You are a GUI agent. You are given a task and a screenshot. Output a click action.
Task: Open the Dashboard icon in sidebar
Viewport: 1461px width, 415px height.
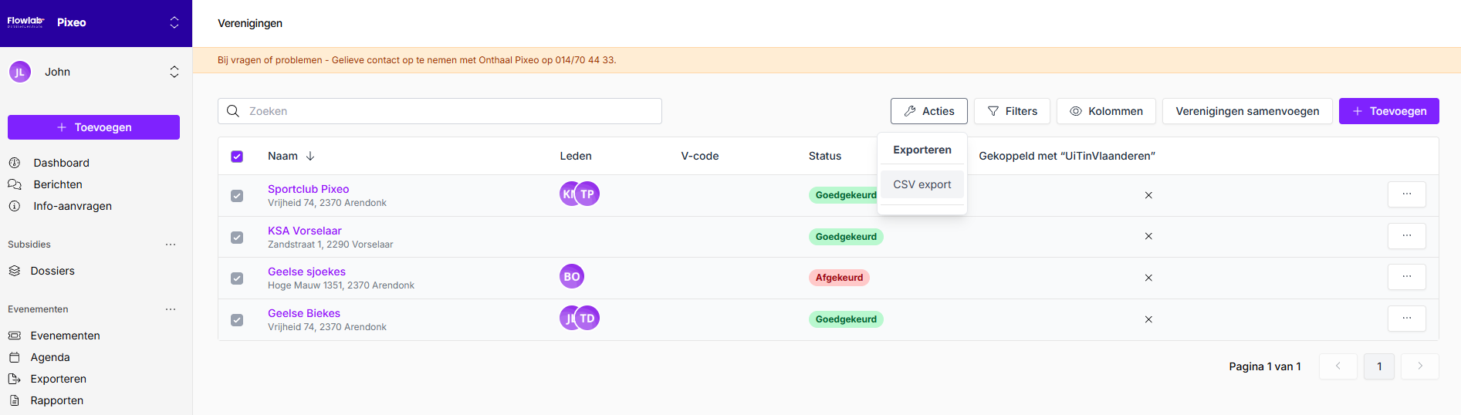pos(15,163)
